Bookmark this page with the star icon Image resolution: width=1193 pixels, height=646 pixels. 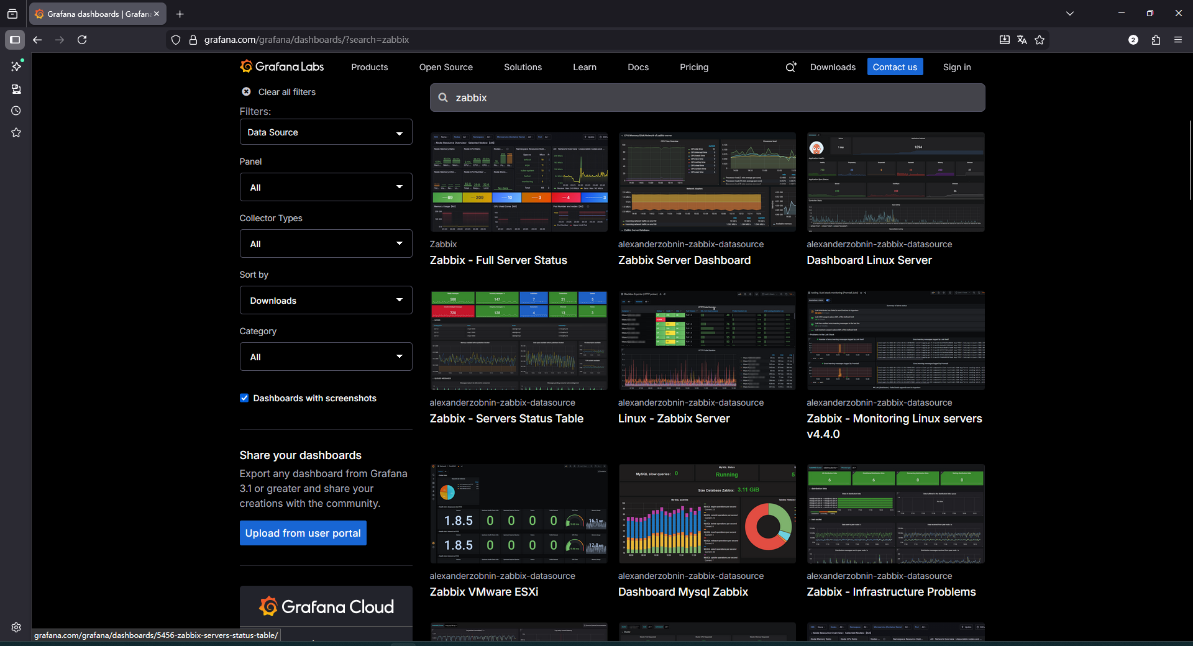[x=1040, y=40]
